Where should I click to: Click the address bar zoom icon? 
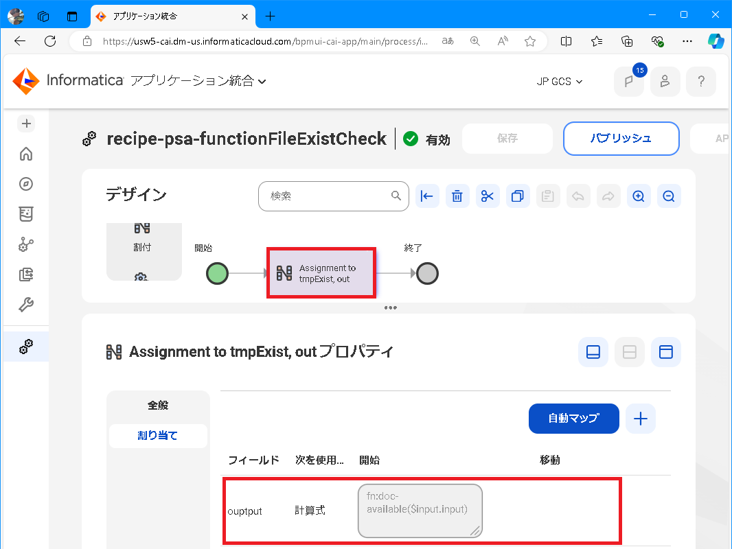[474, 41]
